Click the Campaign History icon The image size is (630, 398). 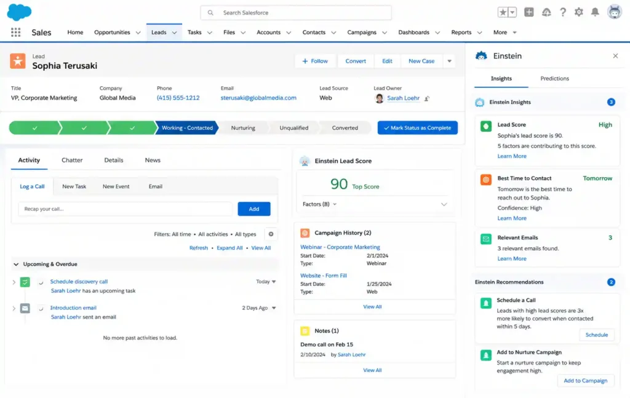click(305, 233)
